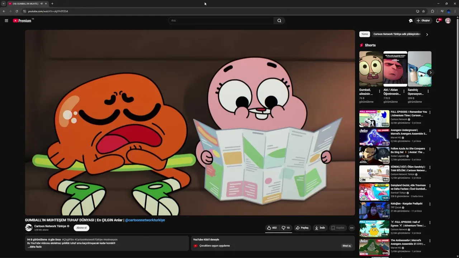The image size is (459, 258).
Task: Open the sparkle icon next to Oluştur
Action: click(x=411, y=20)
